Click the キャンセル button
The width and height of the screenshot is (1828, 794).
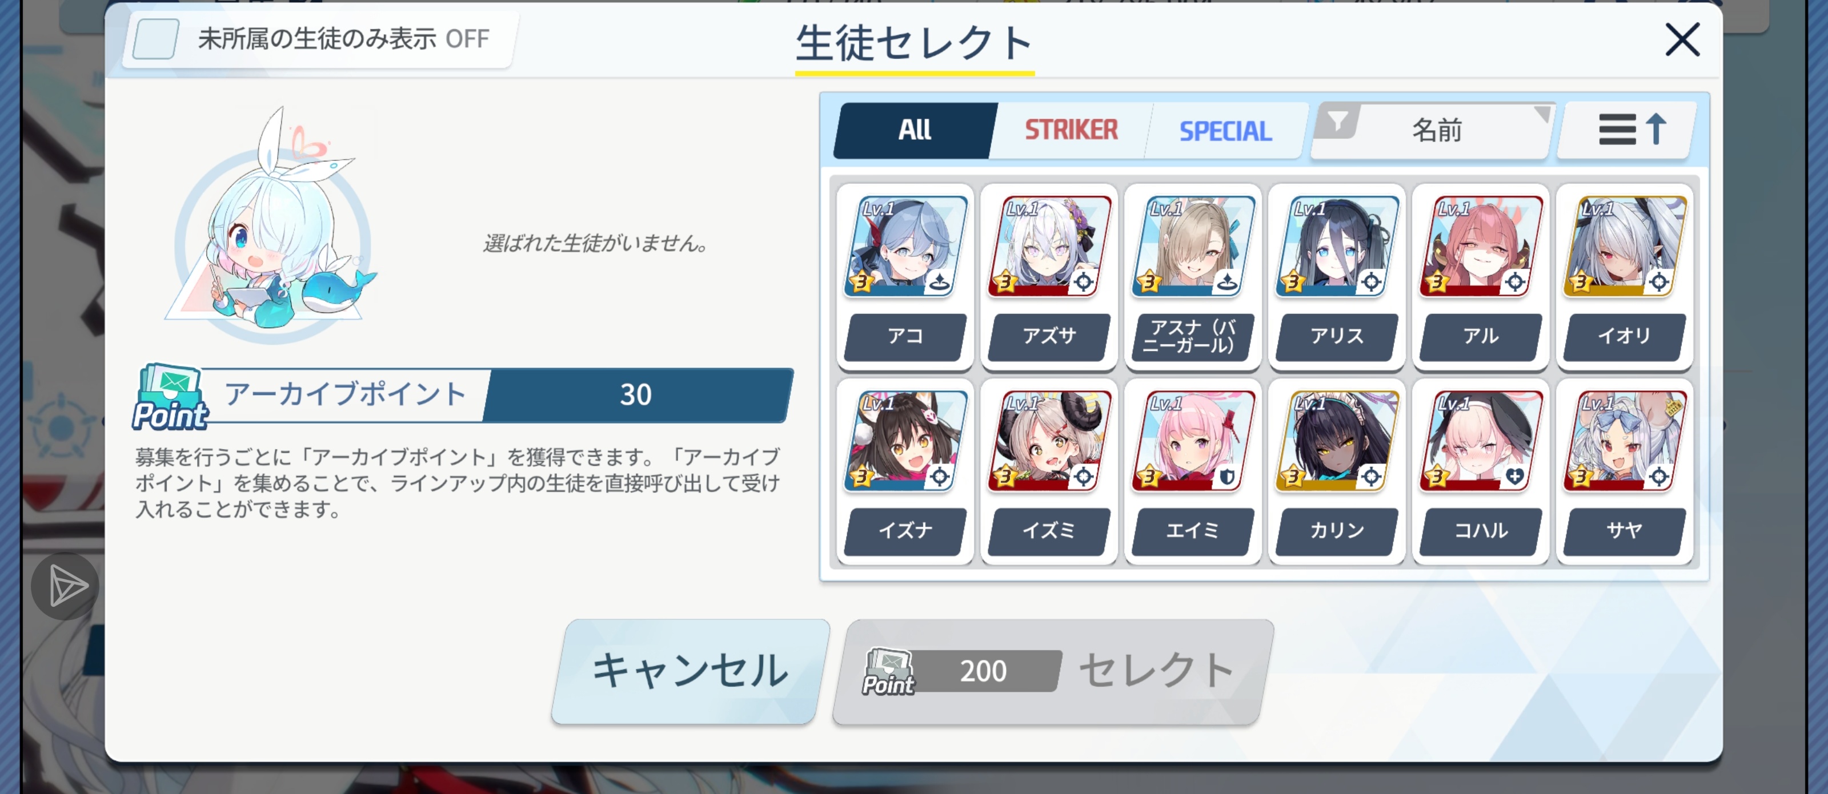tap(691, 671)
